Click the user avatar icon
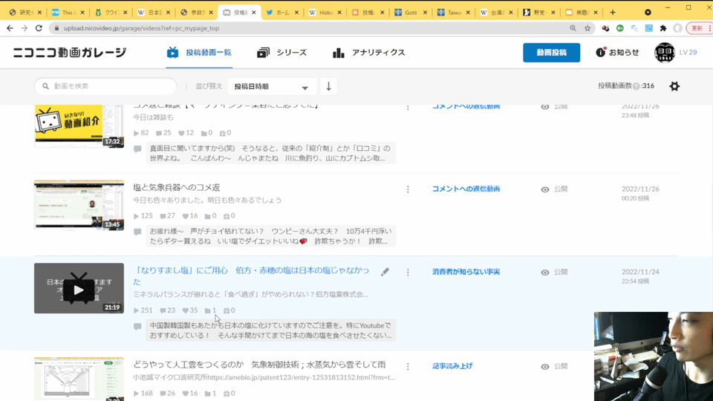 click(664, 53)
